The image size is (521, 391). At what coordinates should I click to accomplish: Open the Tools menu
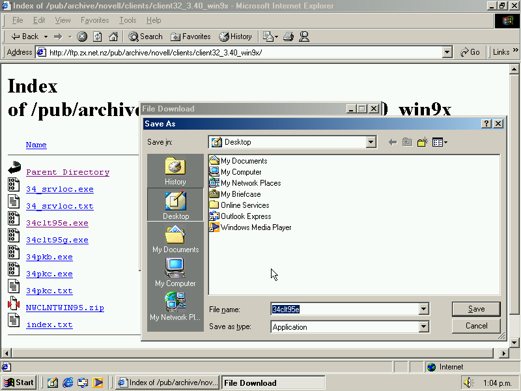tap(128, 20)
